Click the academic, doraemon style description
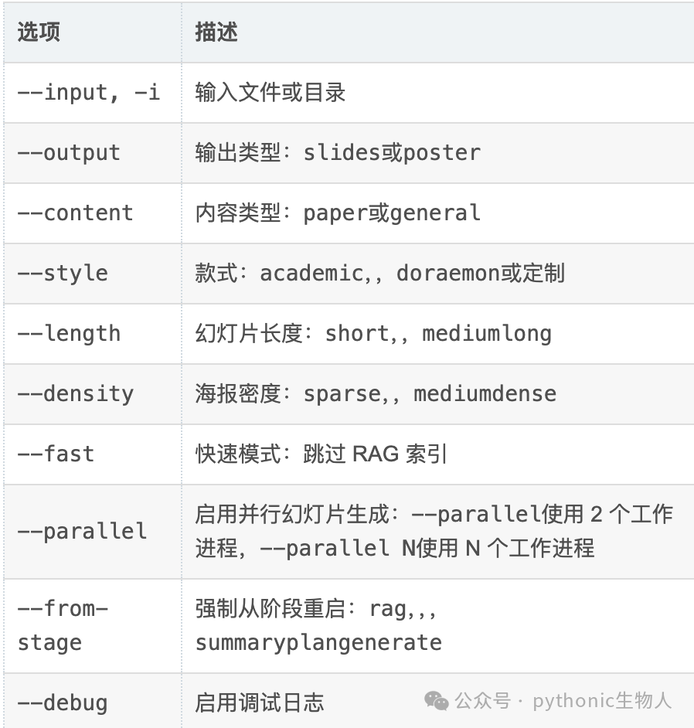 point(379,273)
